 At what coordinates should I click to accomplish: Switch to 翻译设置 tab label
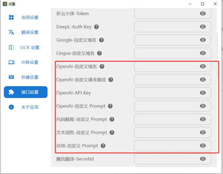click(x=30, y=32)
